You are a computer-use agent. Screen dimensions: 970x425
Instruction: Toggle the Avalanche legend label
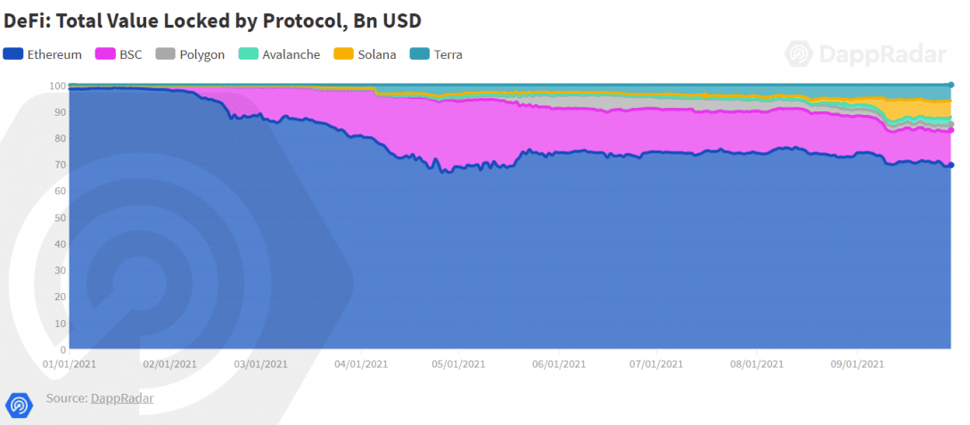click(x=291, y=54)
